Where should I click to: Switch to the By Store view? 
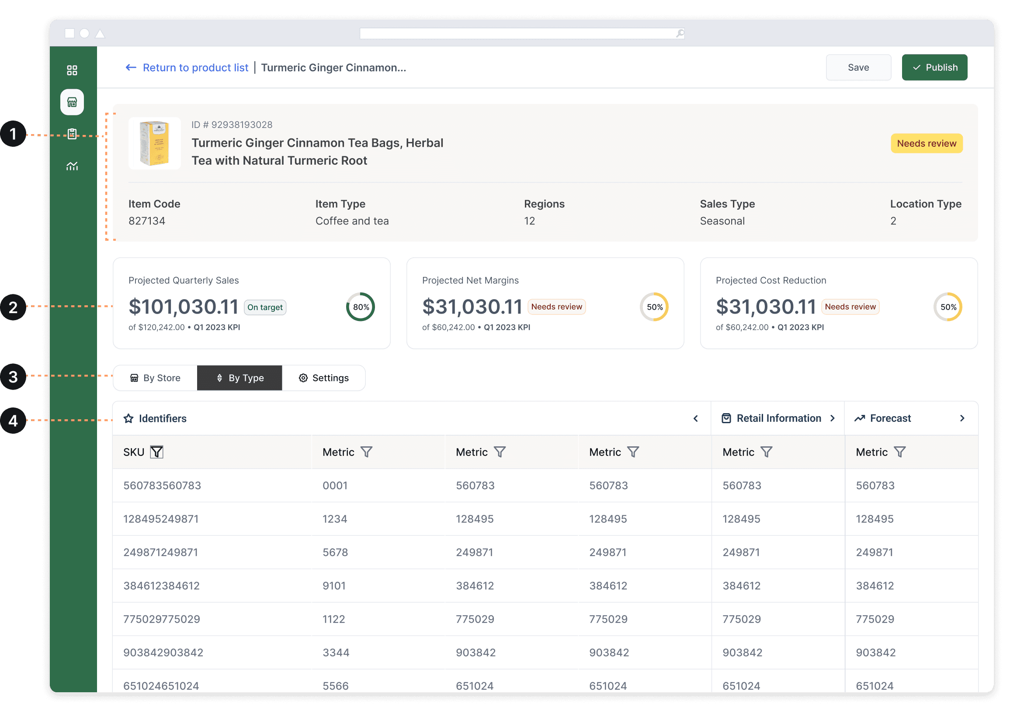tap(155, 378)
